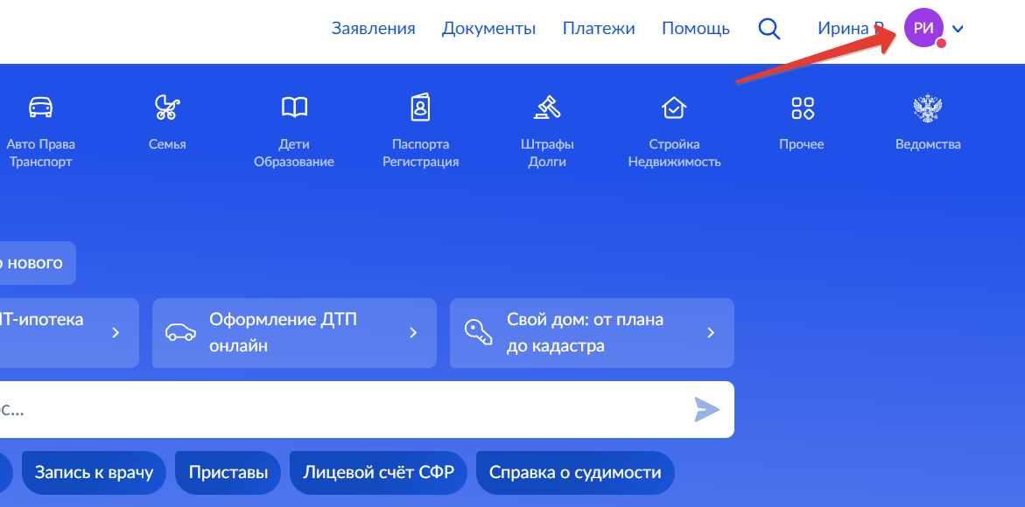1025x507 pixels.
Task: Select Справка о судимости chip
Action: click(575, 472)
